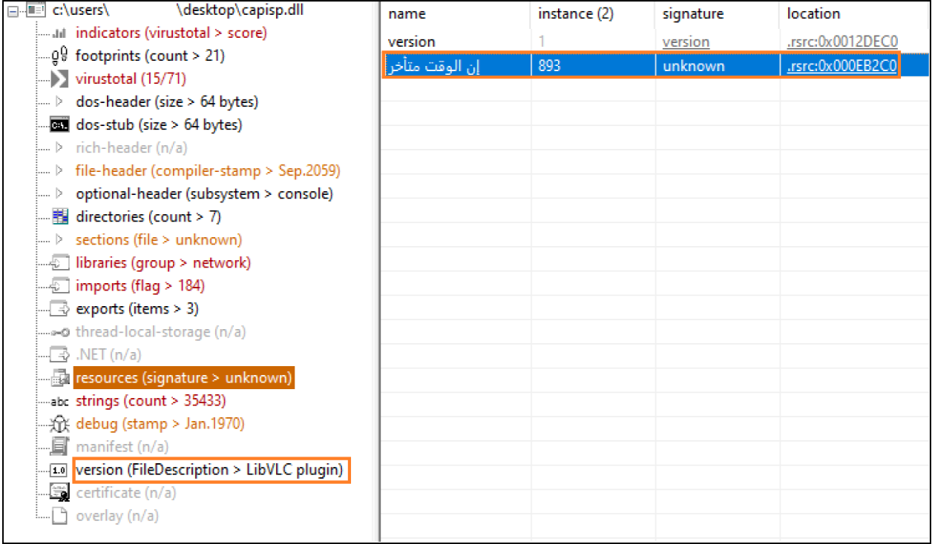Select the version resource row
Screen dimensions: 932x544
[x=412, y=42]
